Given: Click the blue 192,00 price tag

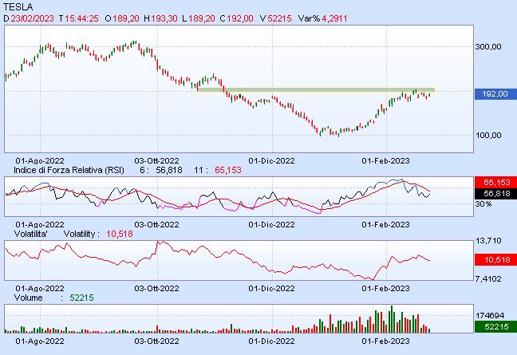Looking at the screenshot, I should point(495,94).
